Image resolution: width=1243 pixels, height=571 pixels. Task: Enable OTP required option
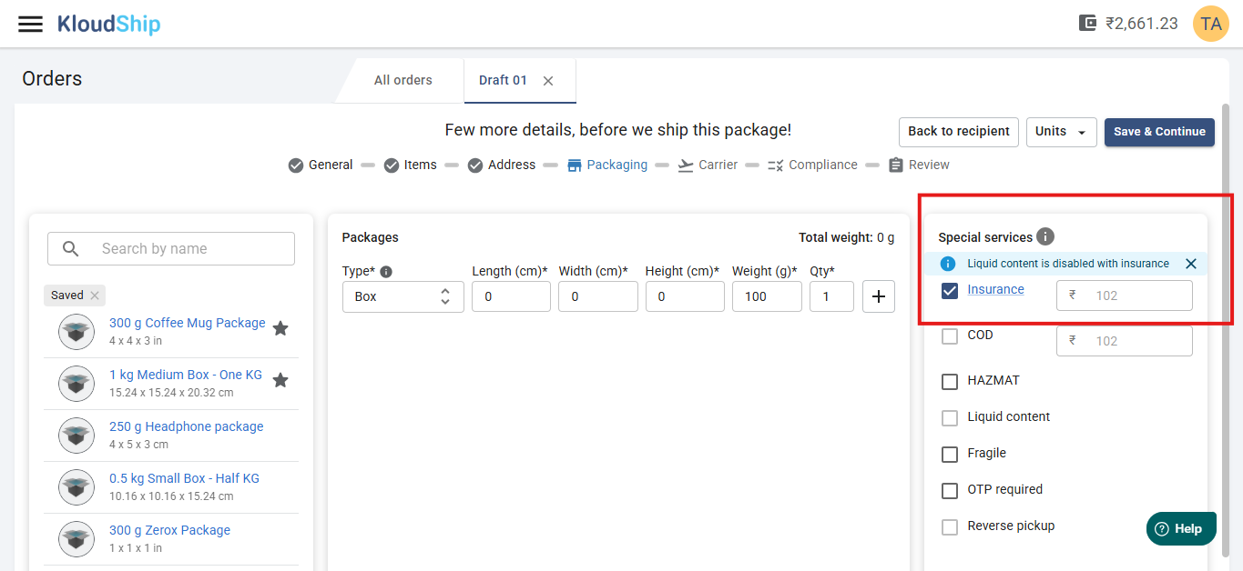pos(950,491)
